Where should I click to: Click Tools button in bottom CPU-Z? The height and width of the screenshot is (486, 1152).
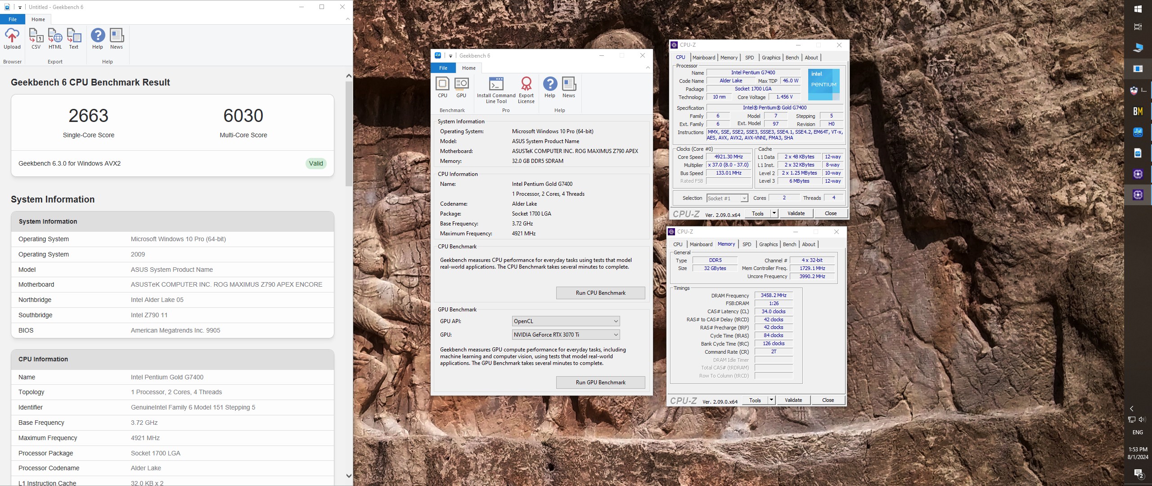coord(755,400)
